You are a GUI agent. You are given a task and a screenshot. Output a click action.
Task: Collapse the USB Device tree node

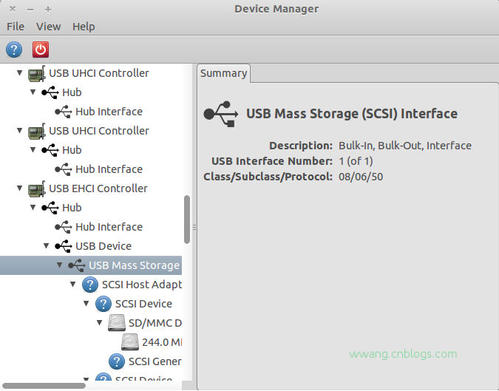click(x=47, y=246)
